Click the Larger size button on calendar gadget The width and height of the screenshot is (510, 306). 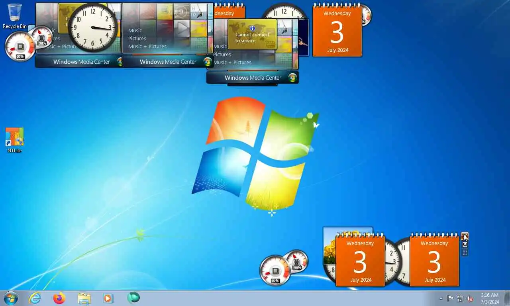coord(465,245)
